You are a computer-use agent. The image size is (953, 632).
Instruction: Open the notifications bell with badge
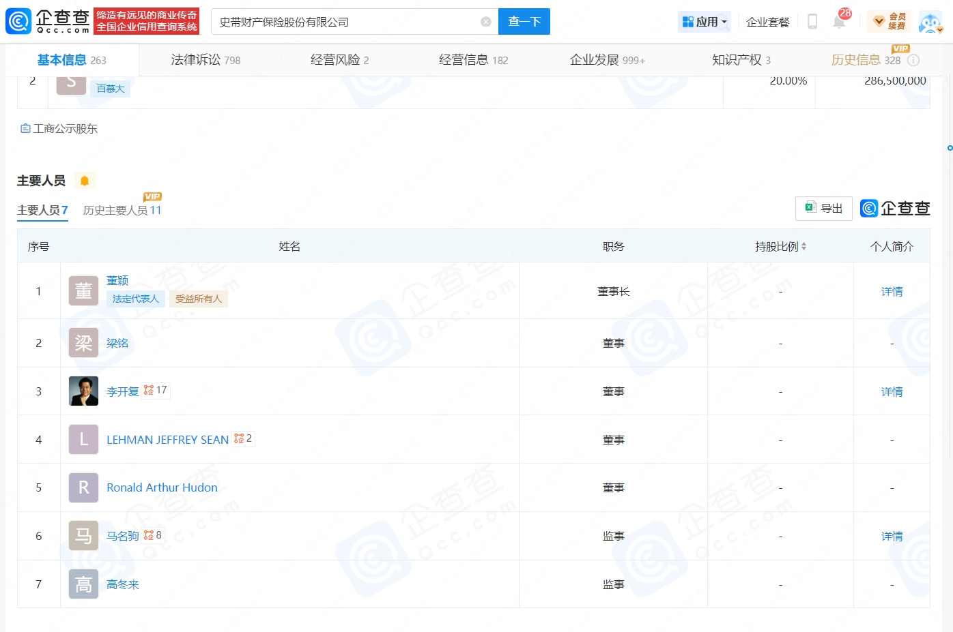(x=839, y=21)
